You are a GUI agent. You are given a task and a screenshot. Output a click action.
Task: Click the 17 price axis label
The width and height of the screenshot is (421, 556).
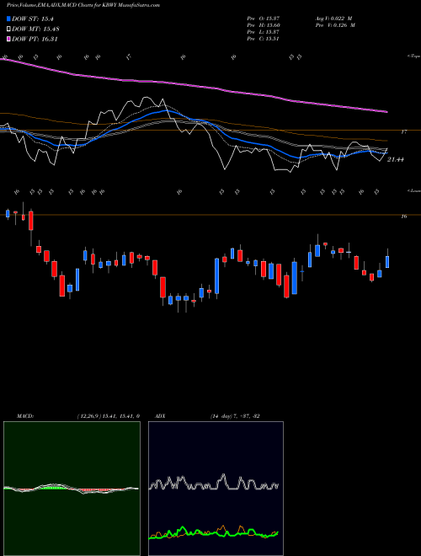(403, 132)
